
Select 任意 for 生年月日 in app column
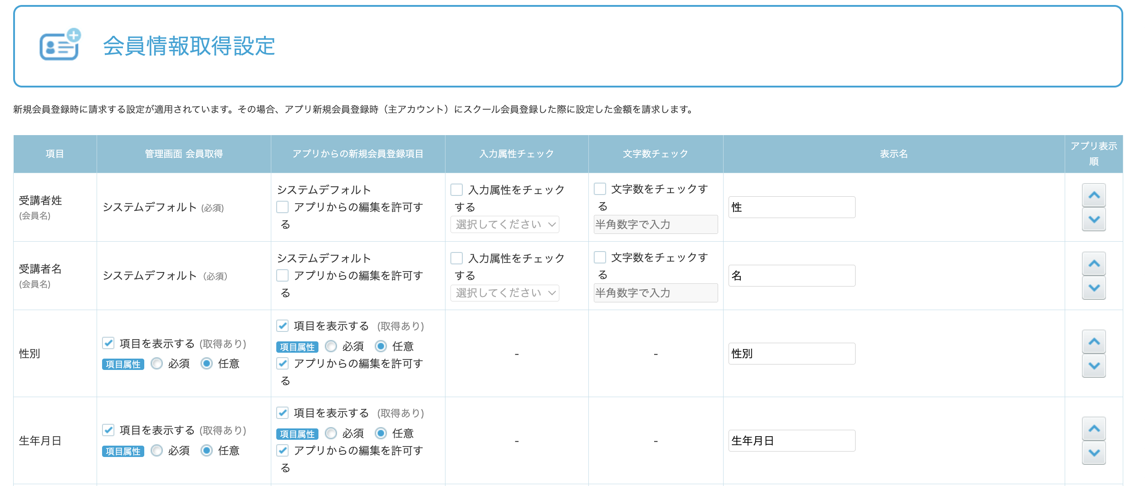[x=381, y=433]
